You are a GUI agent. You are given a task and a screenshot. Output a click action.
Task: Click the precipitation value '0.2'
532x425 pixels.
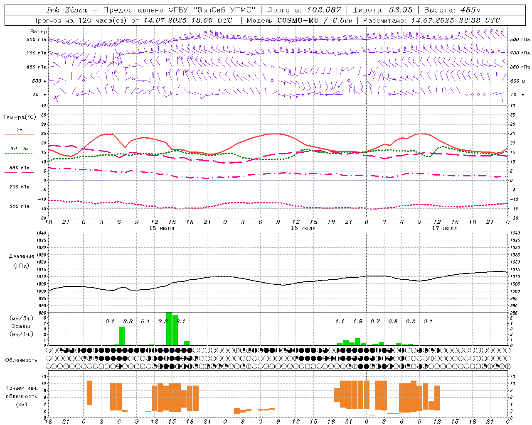point(411,322)
